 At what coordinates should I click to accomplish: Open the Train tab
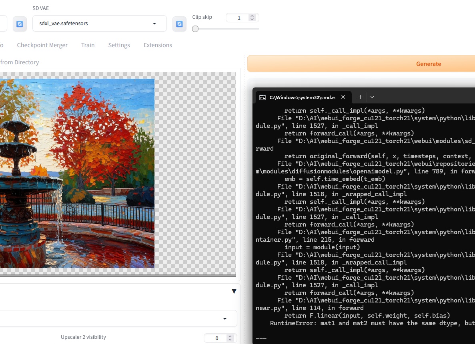click(88, 45)
